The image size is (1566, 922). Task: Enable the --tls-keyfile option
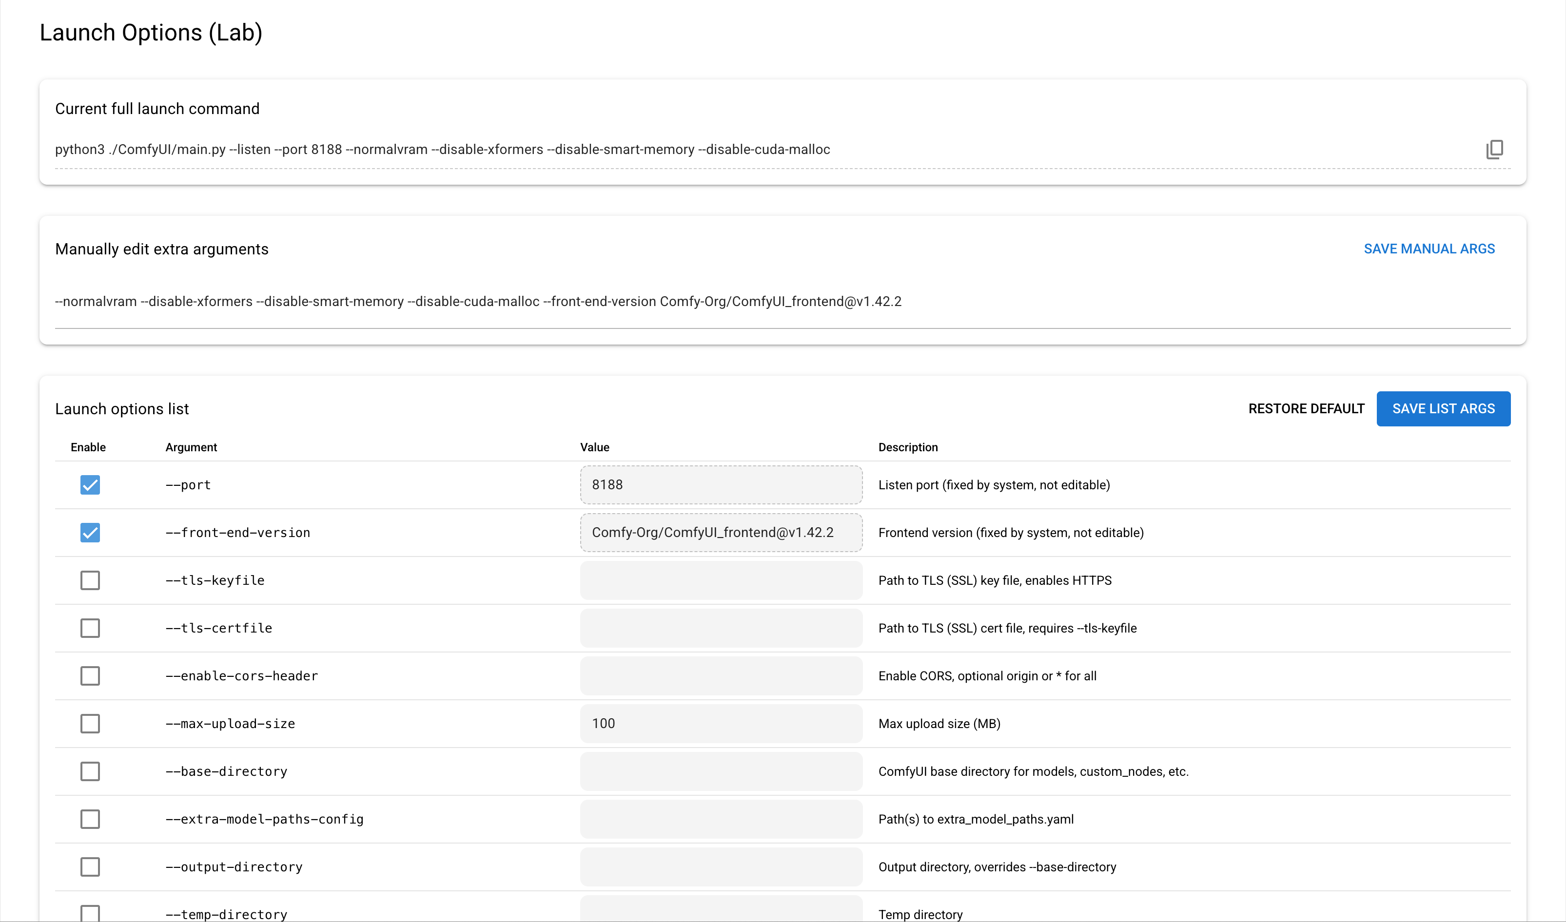click(x=90, y=580)
